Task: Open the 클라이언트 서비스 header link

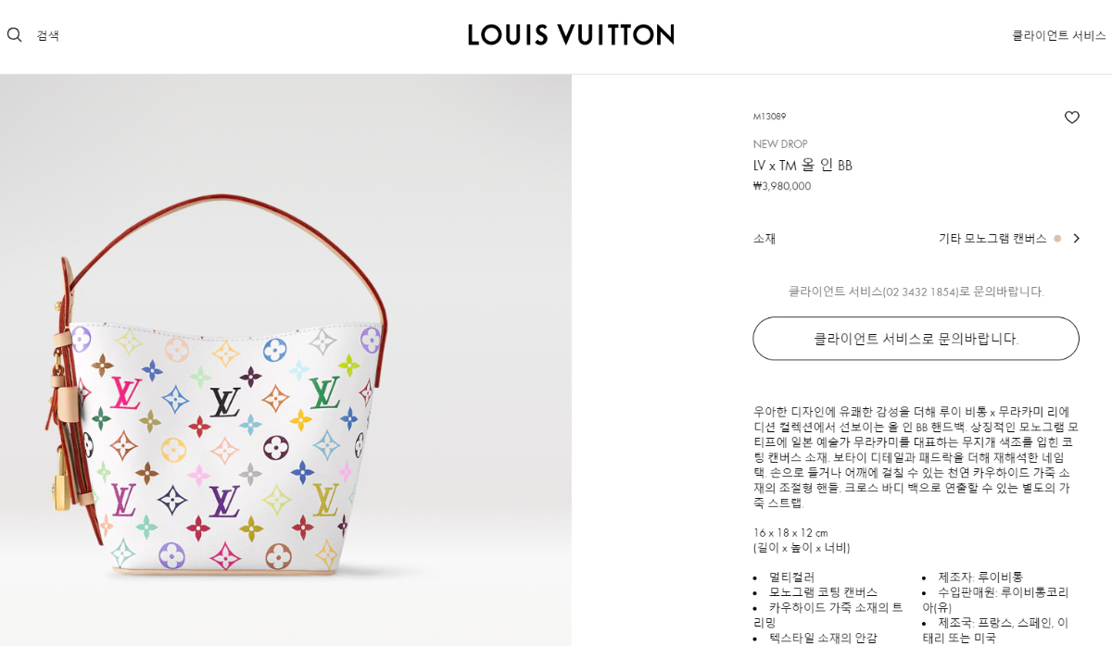Action: 1058,35
